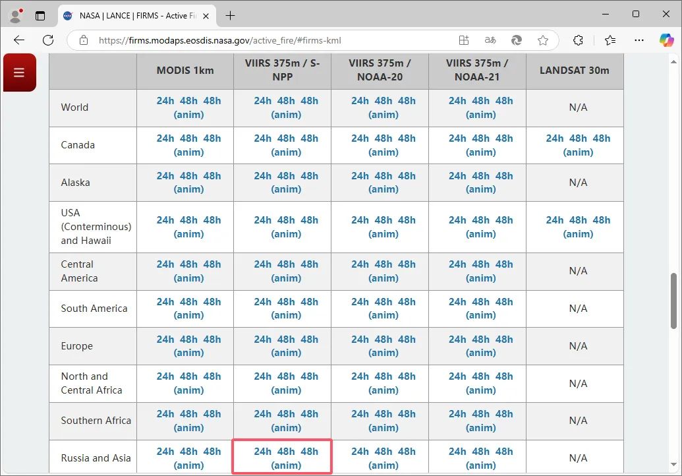Open Southern Africa S-NPP 48h (anim) link
The height and width of the screenshot is (476, 682).
[x=286, y=428]
